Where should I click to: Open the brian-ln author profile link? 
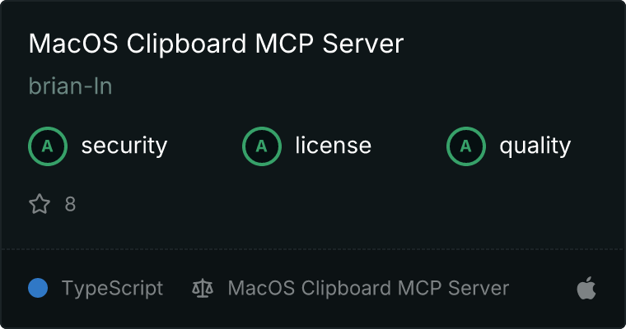click(x=70, y=86)
